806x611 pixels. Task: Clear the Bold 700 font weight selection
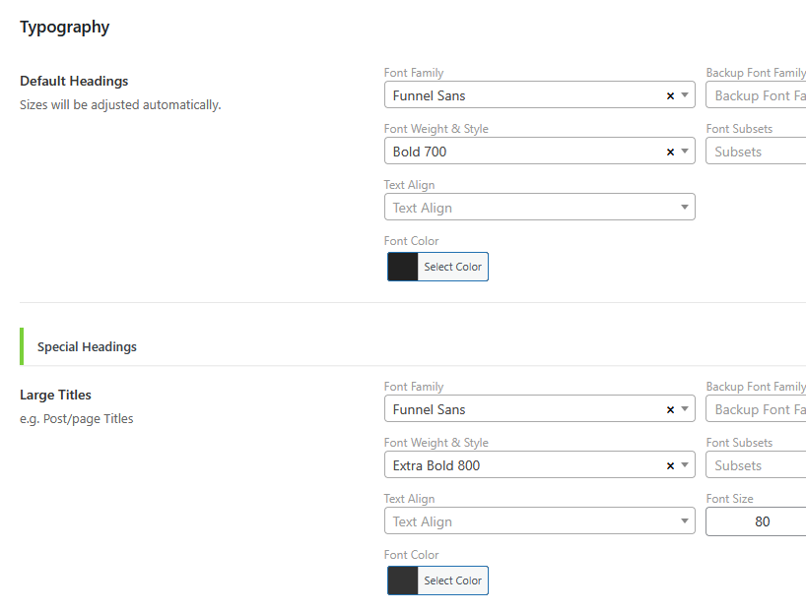[x=670, y=152]
